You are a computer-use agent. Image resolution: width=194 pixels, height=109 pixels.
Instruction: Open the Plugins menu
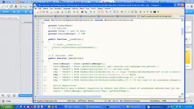100,8
